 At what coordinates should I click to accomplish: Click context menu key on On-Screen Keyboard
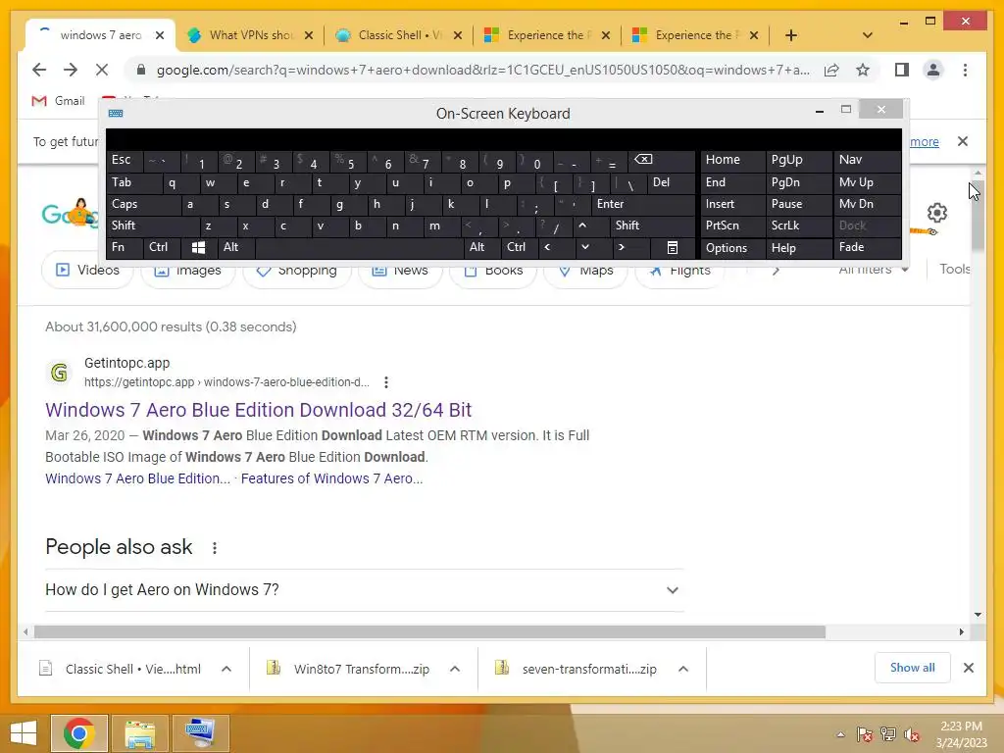tap(673, 247)
